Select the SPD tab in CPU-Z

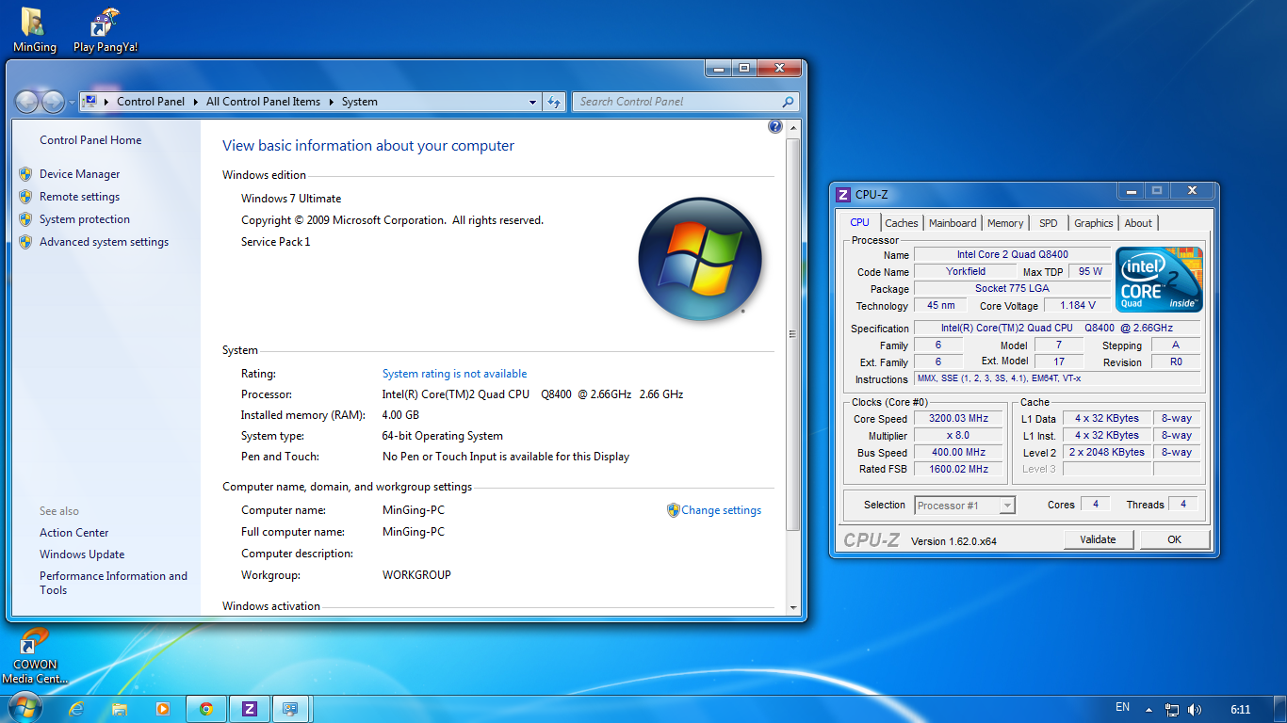pyautogui.click(x=1049, y=223)
